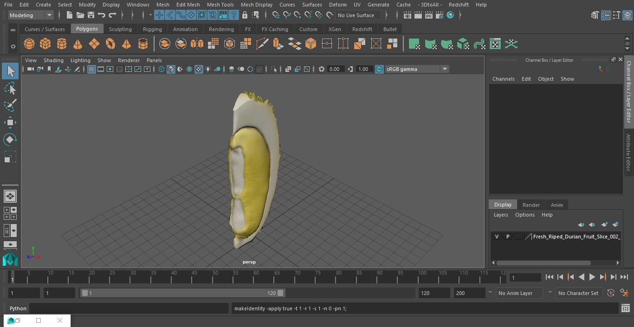634x327 pixels.
Task: Open the Modeling menu set dropdown
Action: (31, 15)
